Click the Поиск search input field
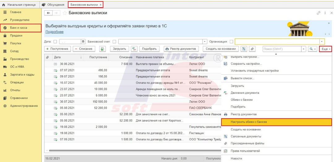 point(282,49)
